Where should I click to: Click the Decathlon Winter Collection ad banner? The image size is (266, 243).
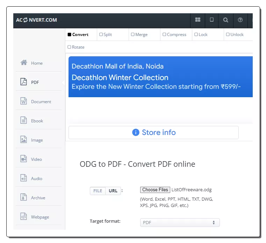coord(160,77)
